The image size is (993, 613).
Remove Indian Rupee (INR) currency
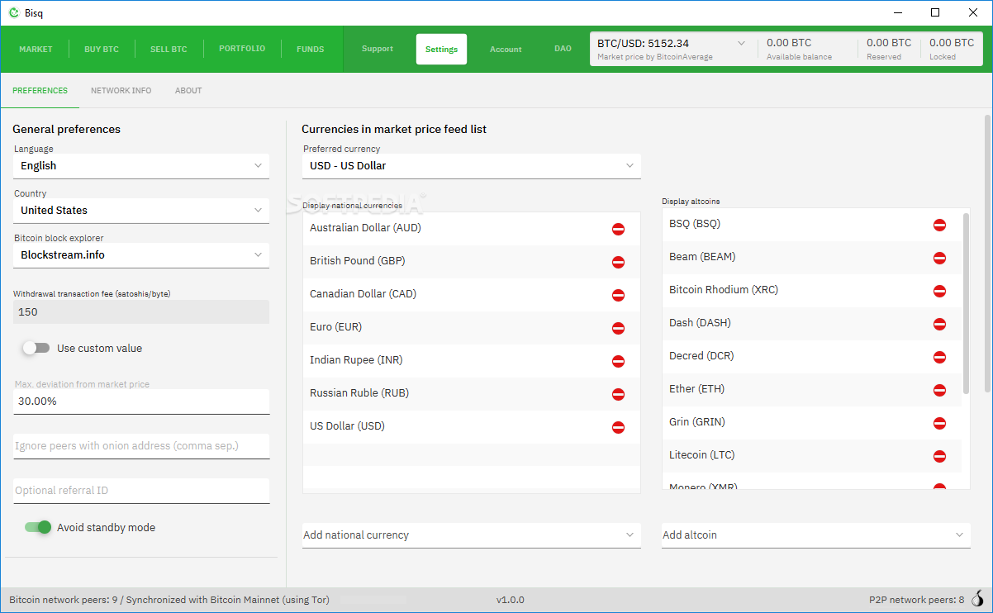click(618, 361)
